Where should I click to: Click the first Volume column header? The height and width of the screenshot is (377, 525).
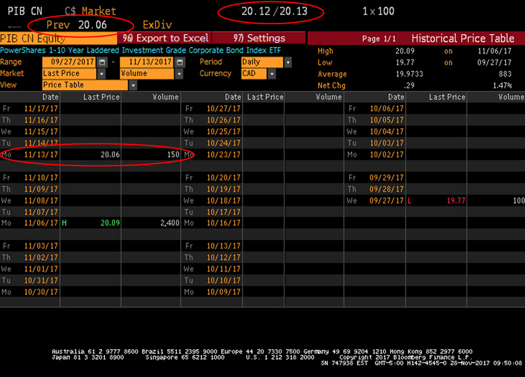(x=165, y=97)
